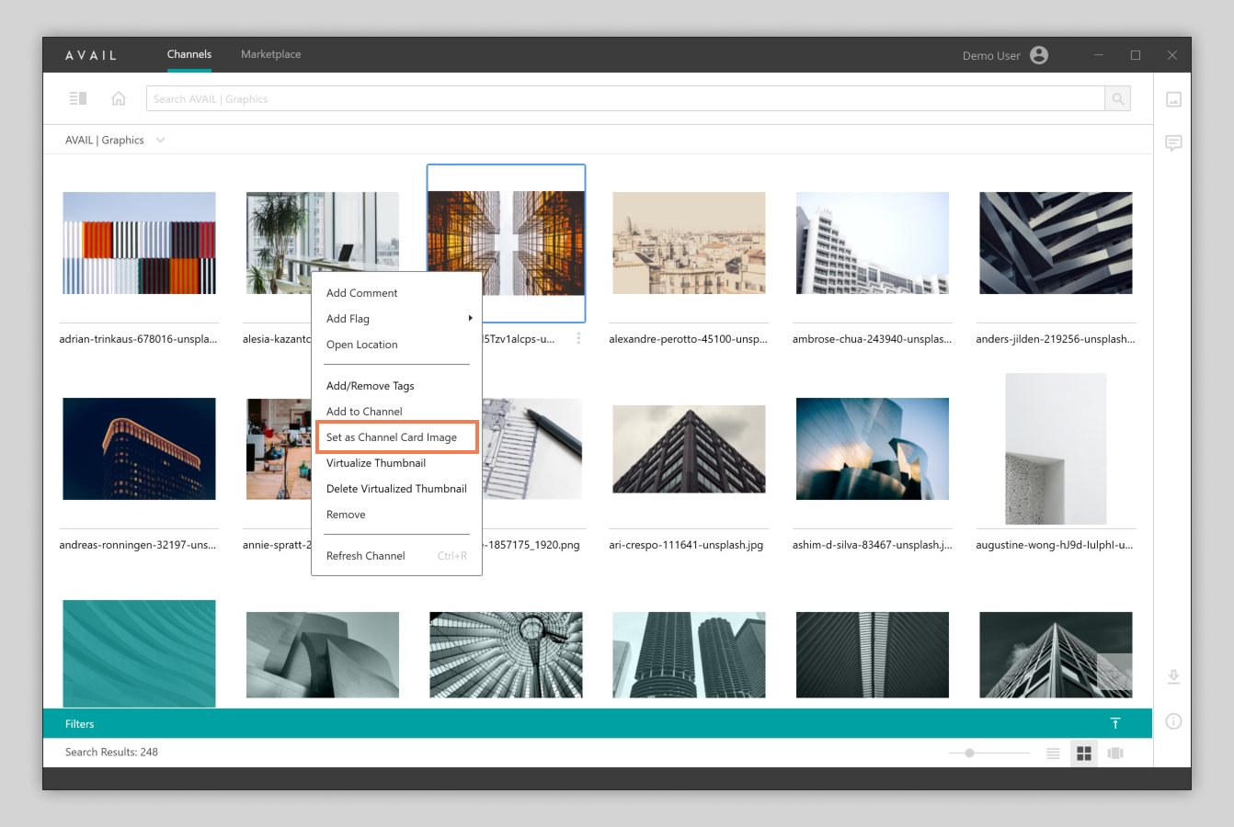Select the anders-jilden diagonal facade thumbnail

1056,243
